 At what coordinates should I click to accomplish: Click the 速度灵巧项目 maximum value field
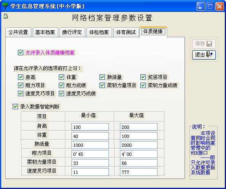coord(139,172)
